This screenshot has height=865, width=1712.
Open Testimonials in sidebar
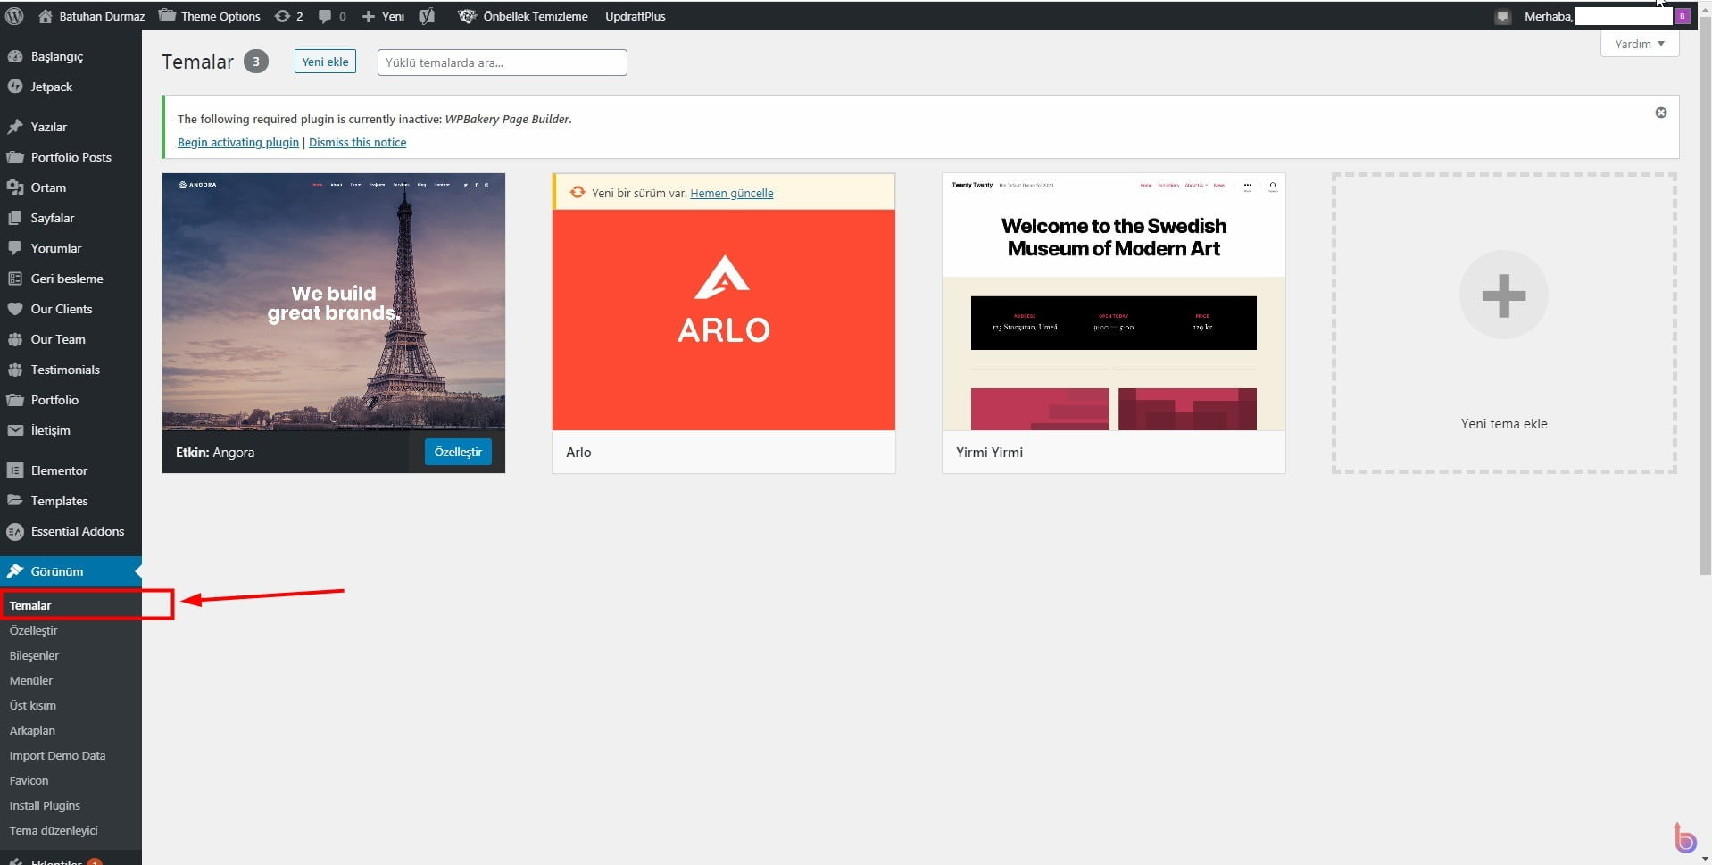(x=71, y=370)
